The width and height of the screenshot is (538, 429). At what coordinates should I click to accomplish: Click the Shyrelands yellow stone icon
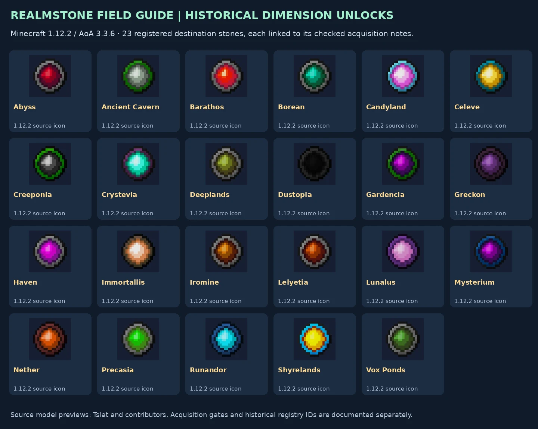(315, 339)
